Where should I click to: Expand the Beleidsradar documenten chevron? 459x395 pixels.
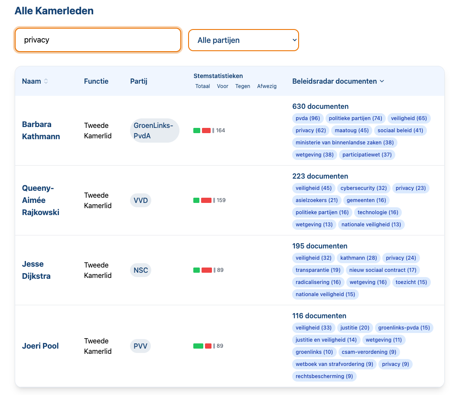pyautogui.click(x=382, y=82)
